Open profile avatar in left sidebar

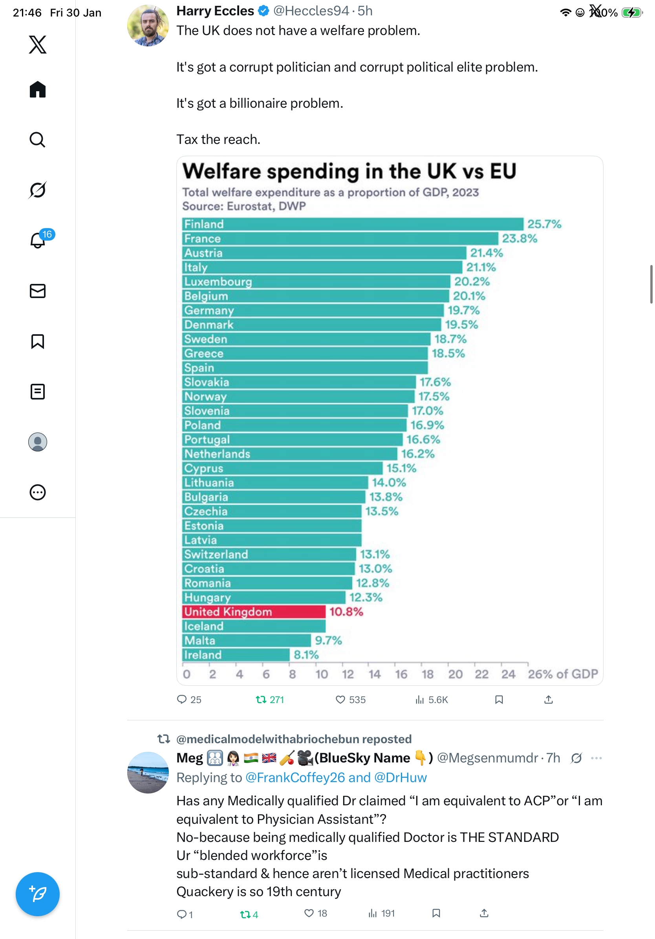38,442
